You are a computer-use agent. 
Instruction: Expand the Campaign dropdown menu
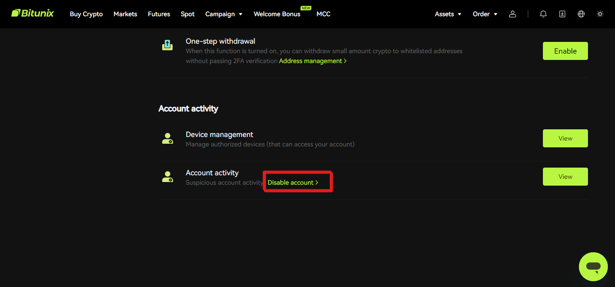pos(224,14)
